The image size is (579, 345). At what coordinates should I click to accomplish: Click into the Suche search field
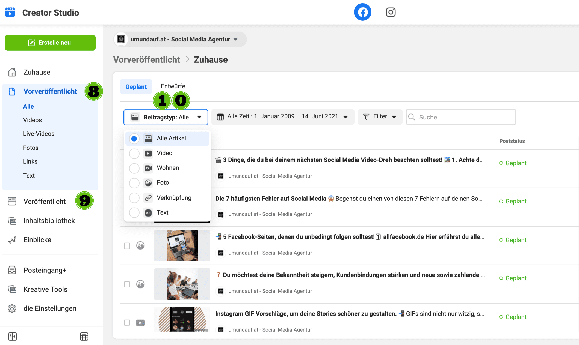coord(461,117)
